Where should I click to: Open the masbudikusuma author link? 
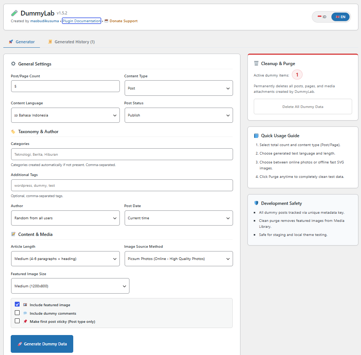(x=45, y=21)
